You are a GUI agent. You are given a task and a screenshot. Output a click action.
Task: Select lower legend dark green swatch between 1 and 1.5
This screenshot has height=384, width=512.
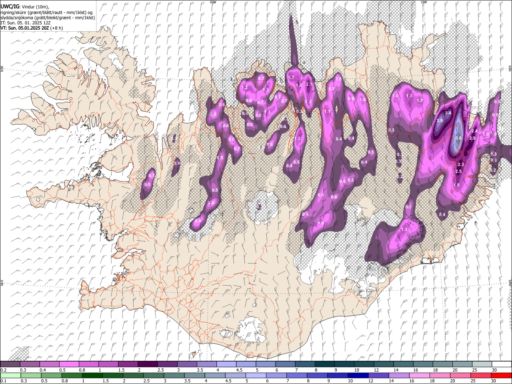click(x=92, y=376)
